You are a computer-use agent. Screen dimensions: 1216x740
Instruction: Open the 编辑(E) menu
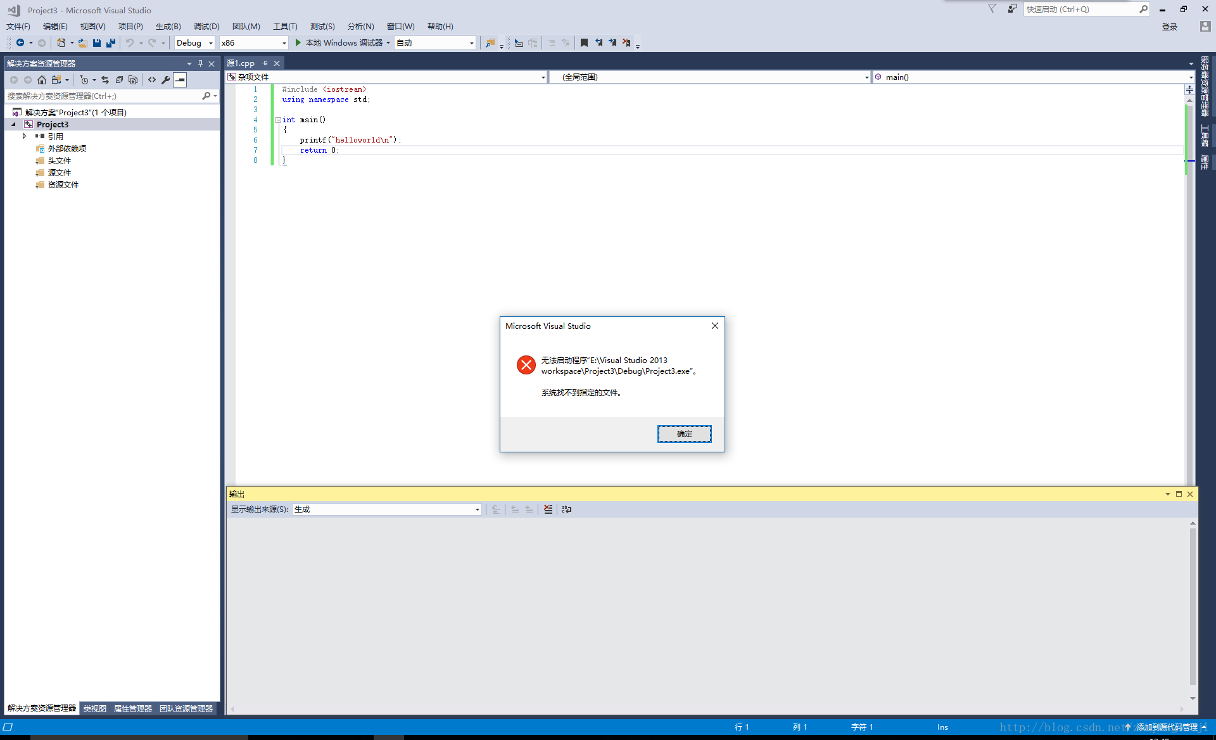click(55, 26)
